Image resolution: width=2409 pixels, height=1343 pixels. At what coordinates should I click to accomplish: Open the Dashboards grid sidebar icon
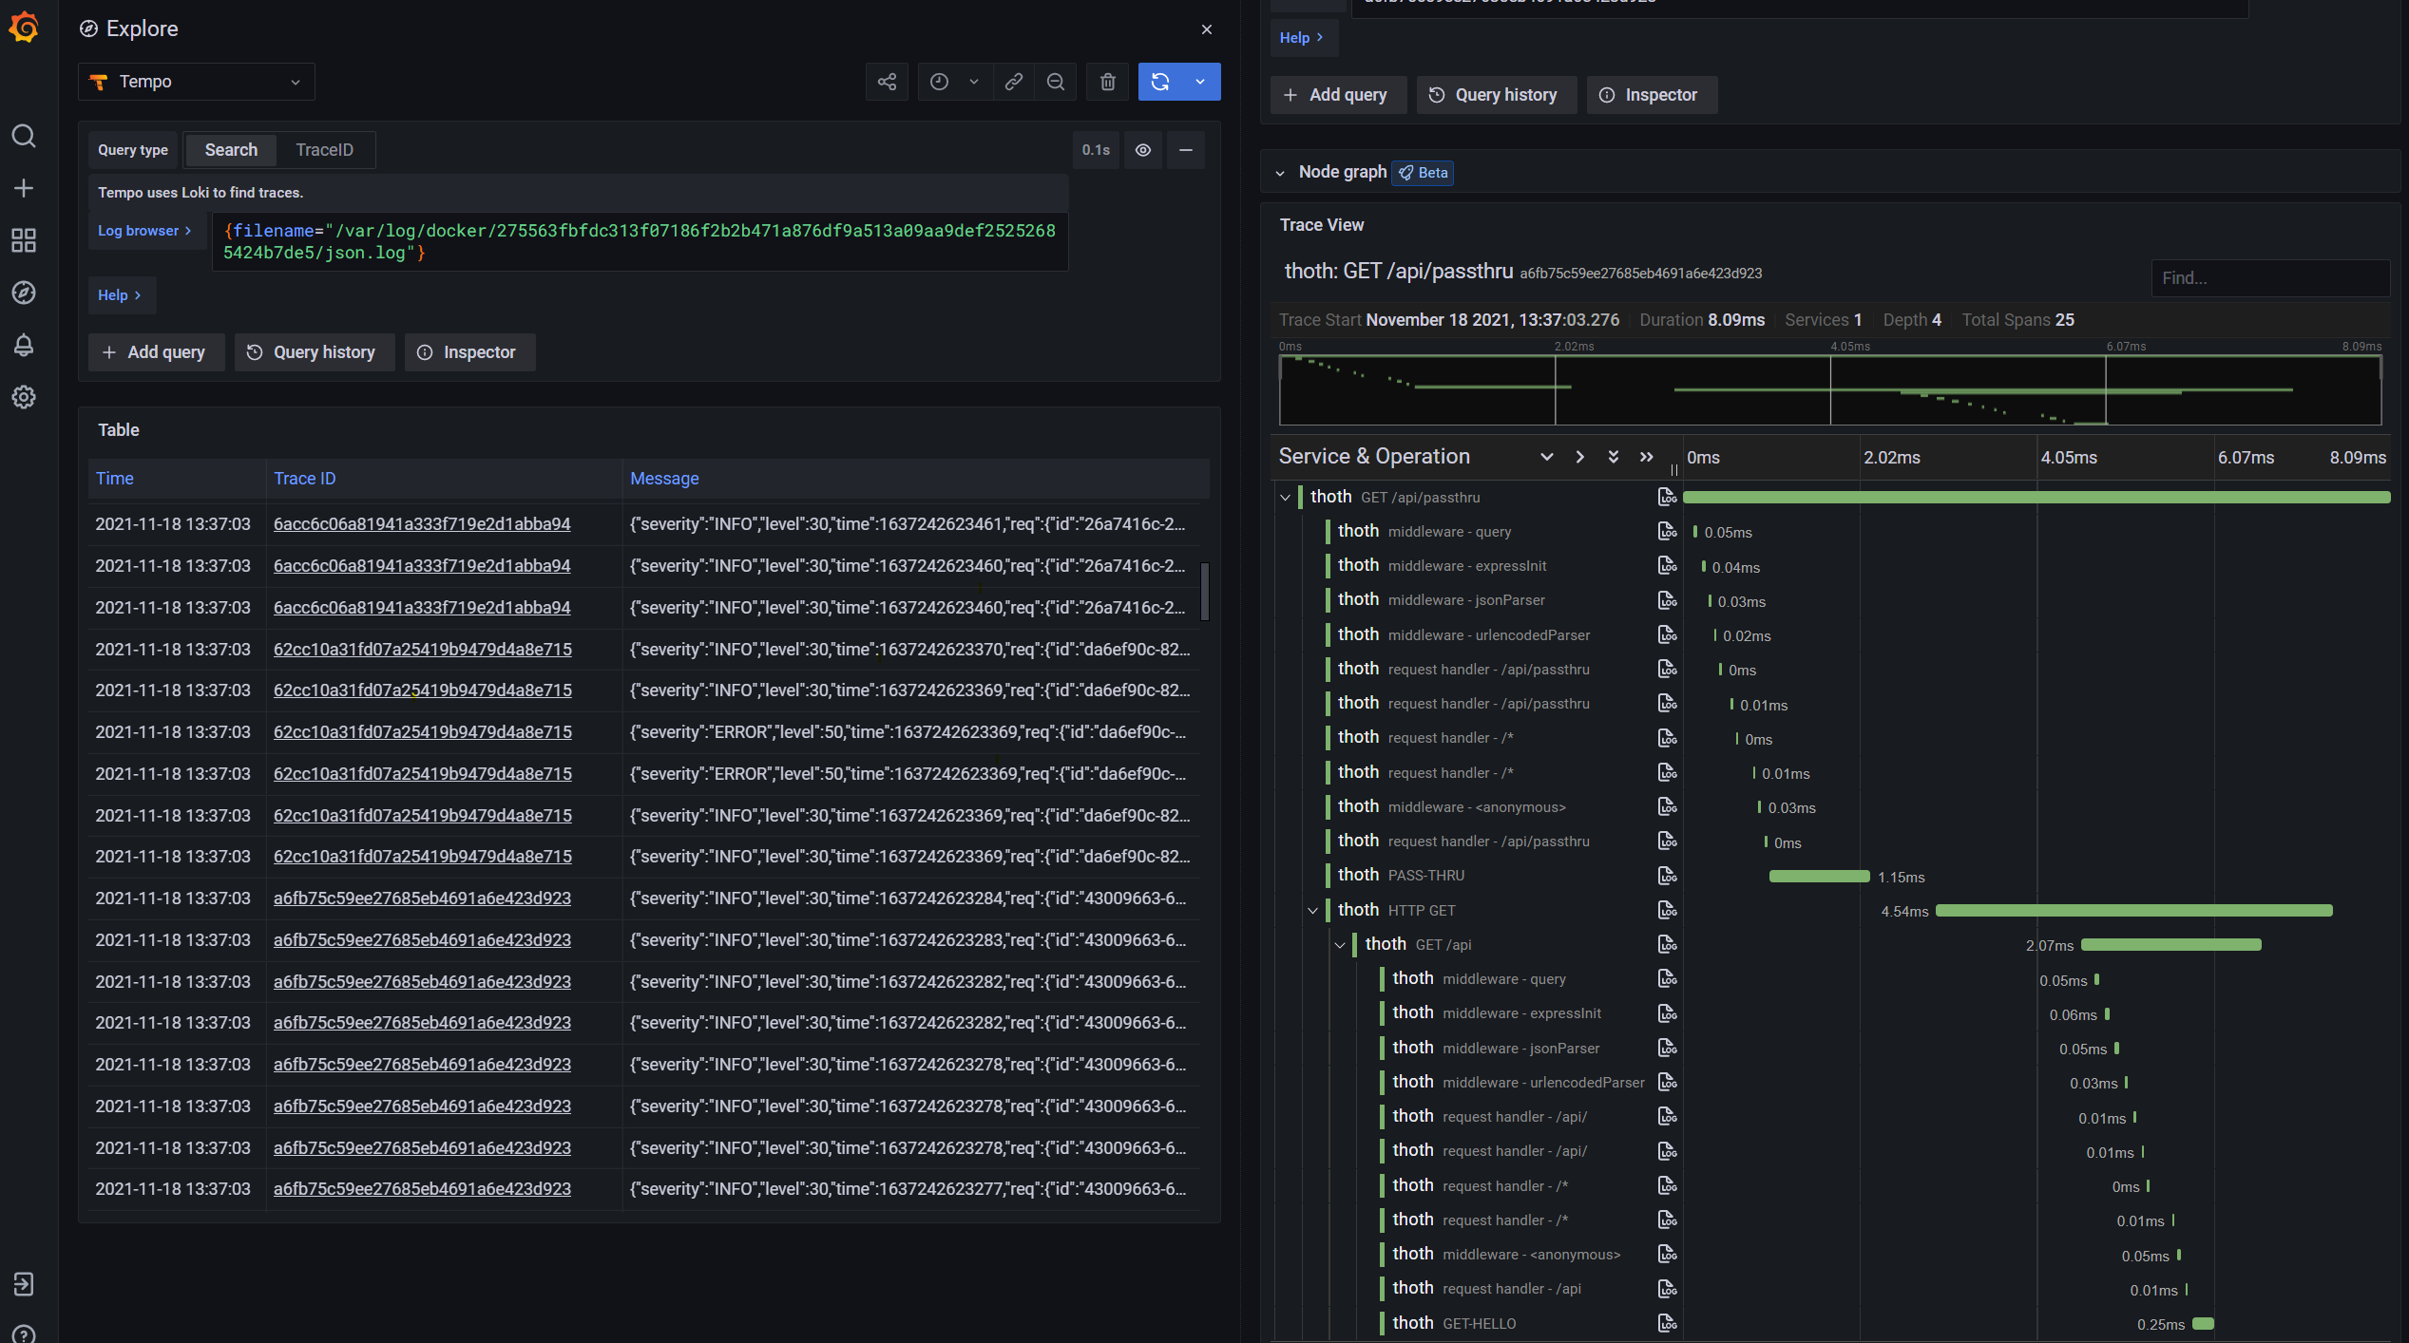[x=24, y=240]
